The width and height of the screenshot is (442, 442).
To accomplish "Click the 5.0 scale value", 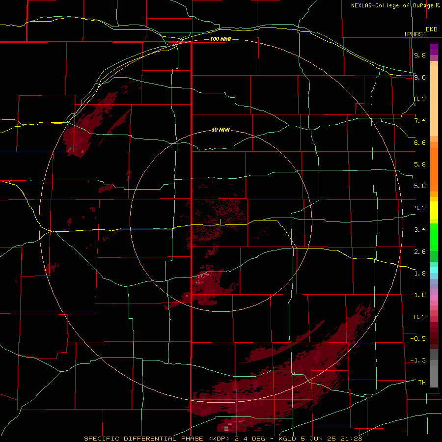I will coord(420,186).
